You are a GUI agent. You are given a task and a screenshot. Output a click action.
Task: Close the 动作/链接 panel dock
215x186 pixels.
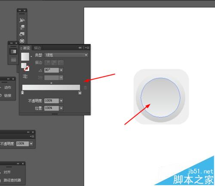(x=13, y=79)
